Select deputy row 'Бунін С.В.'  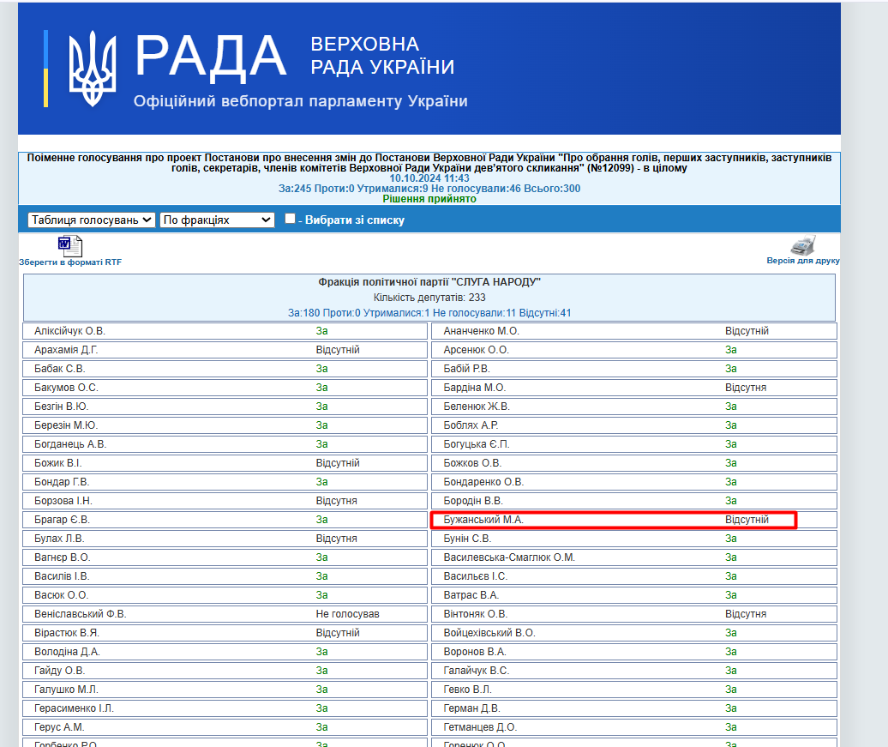pos(634,539)
